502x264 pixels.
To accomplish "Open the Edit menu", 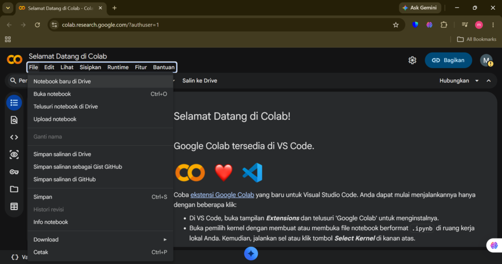I will pos(49,67).
